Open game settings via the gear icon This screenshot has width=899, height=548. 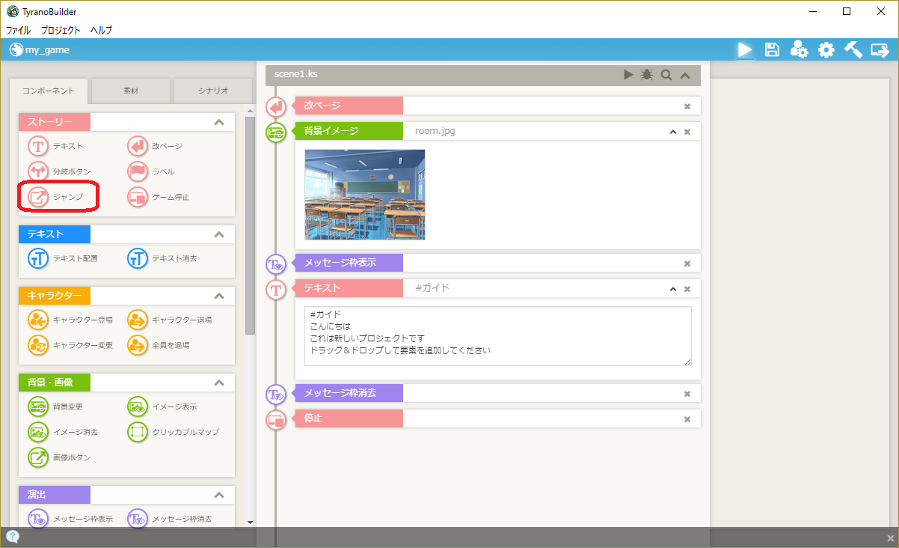tap(826, 50)
